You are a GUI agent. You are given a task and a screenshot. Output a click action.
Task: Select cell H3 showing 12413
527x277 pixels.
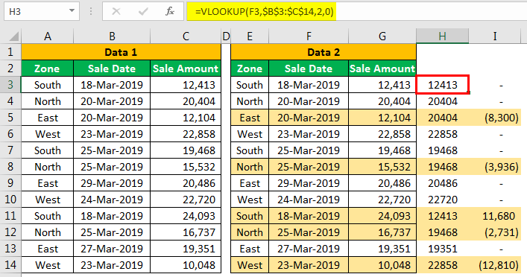click(x=442, y=85)
